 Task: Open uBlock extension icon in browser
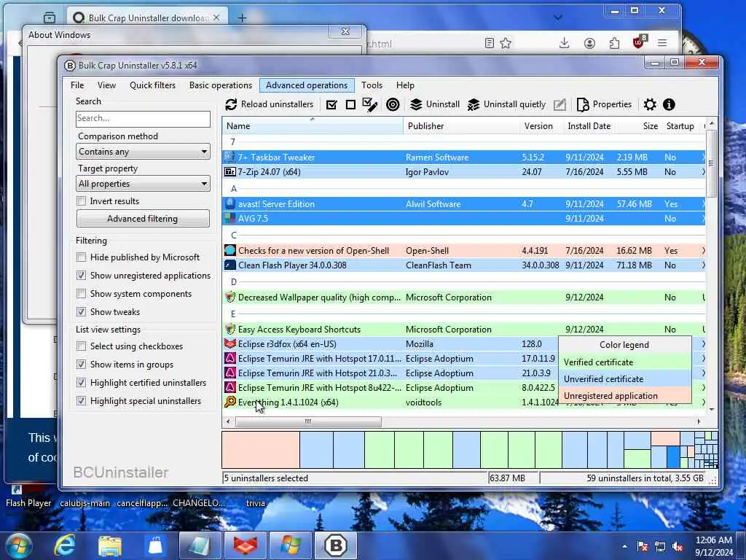[639, 42]
